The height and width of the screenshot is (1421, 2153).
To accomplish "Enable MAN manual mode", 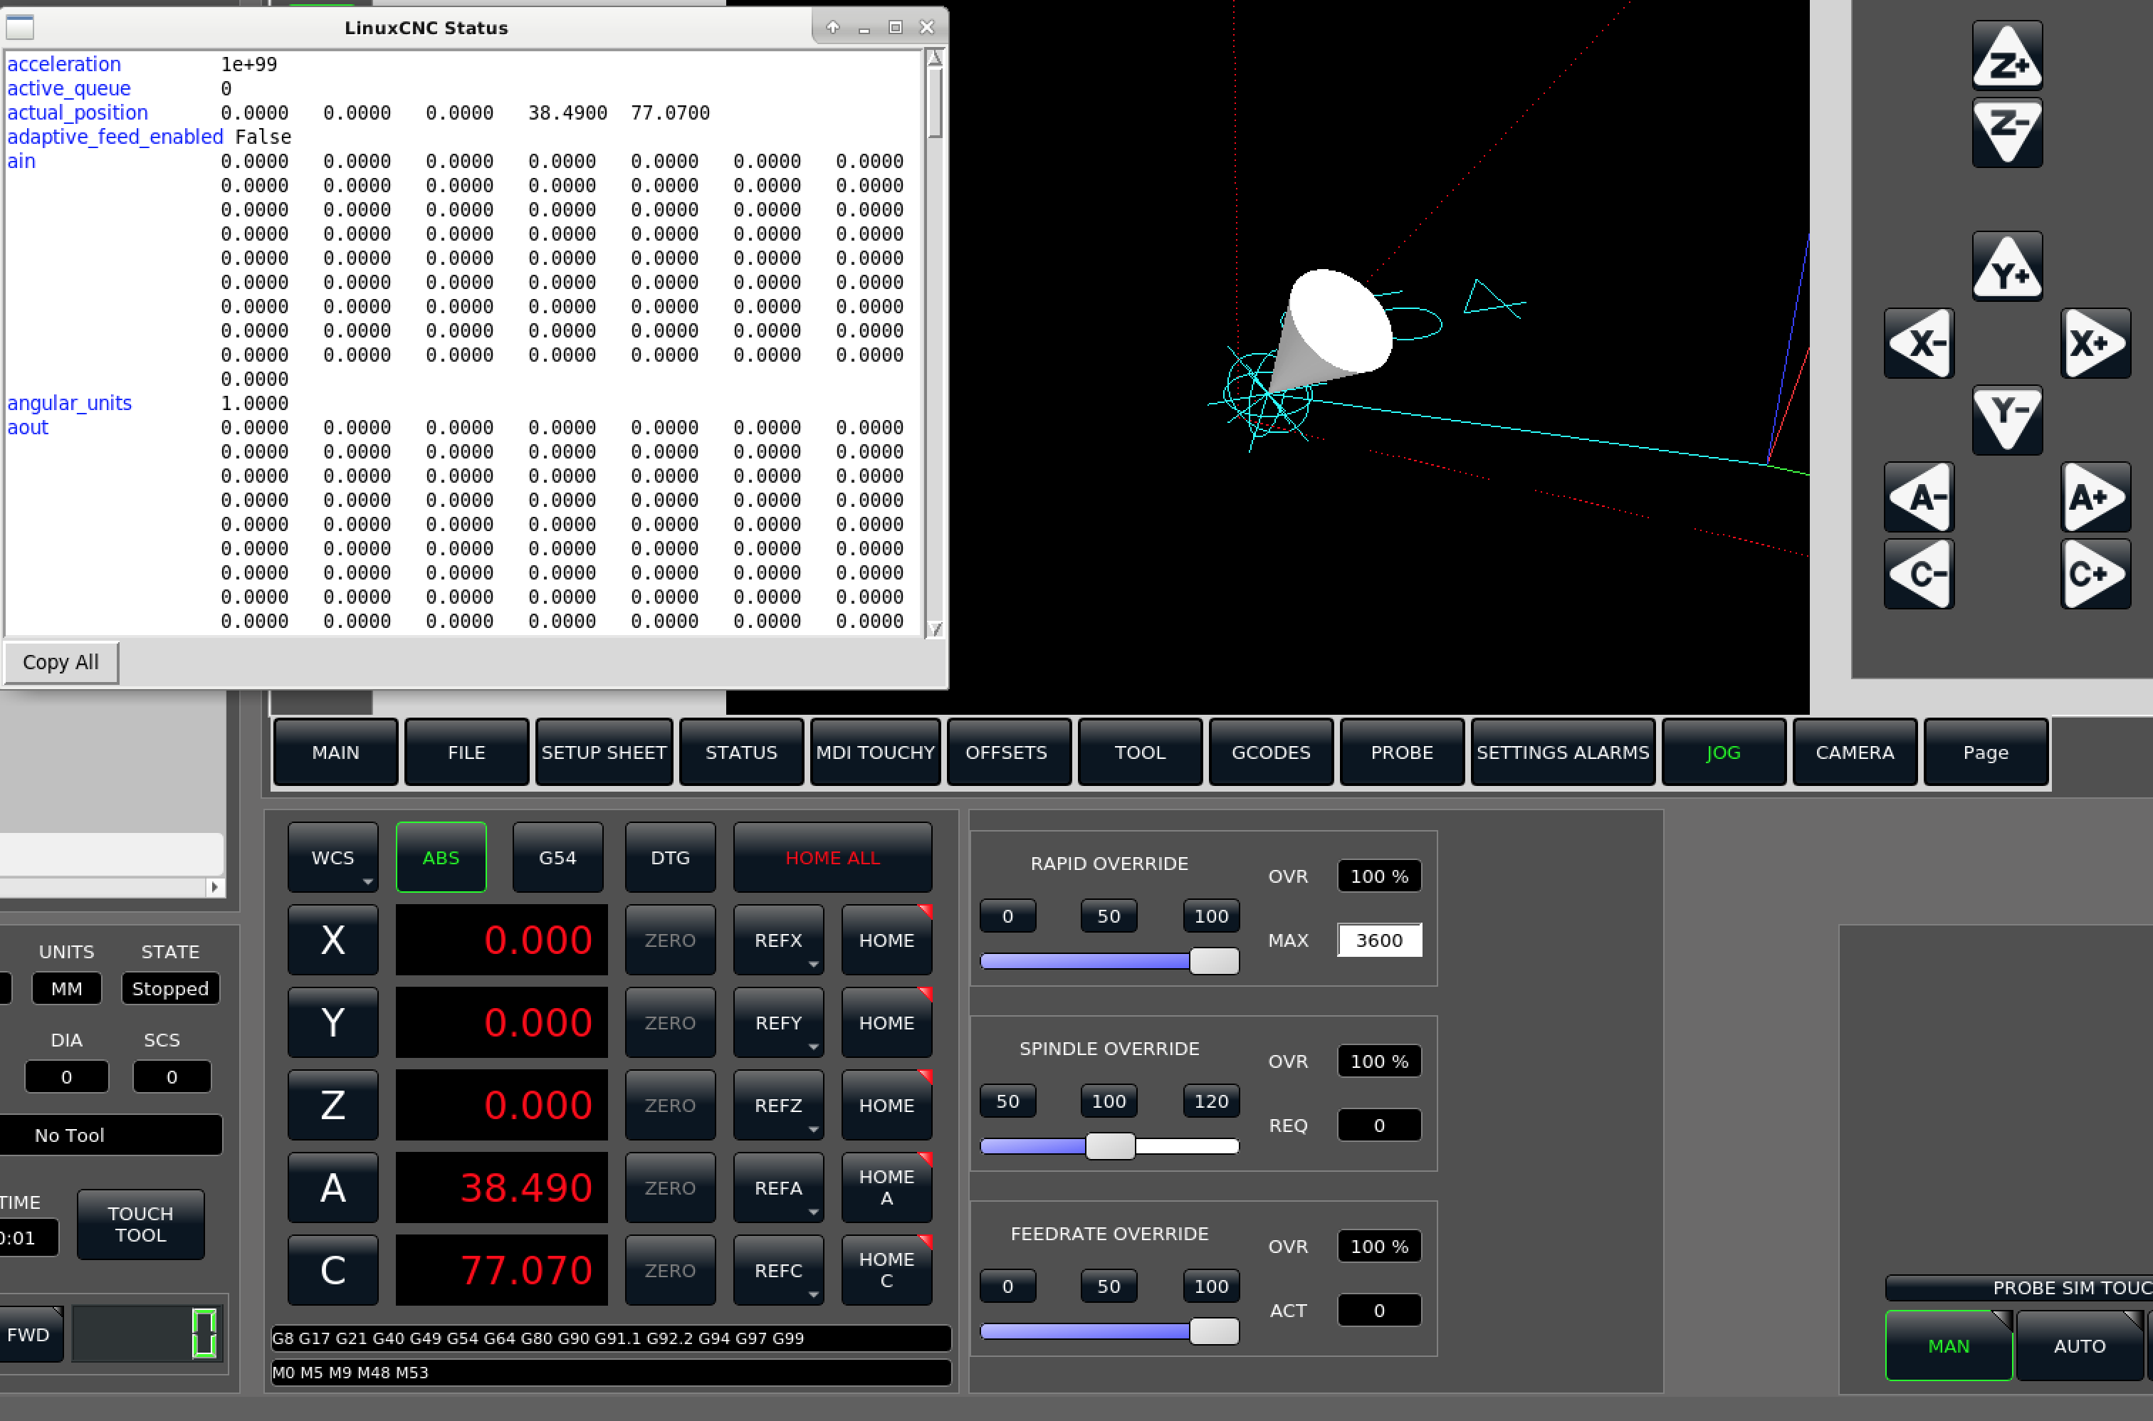I will (1948, 1345).
